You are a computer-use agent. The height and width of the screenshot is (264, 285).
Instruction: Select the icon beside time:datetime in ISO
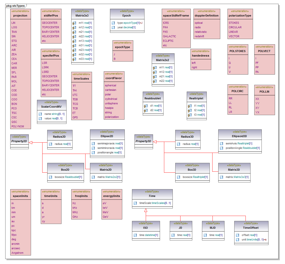click(135, 235)
